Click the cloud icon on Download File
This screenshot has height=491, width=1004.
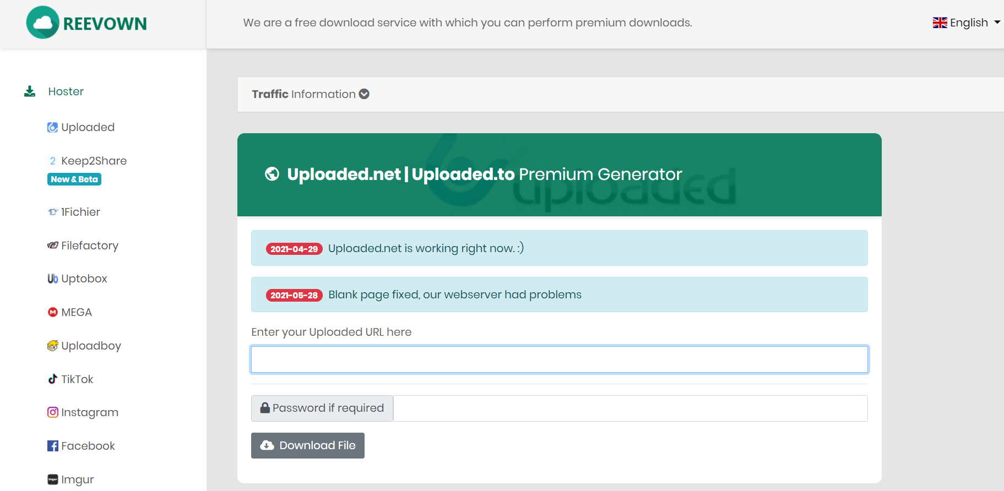(267, 445)
